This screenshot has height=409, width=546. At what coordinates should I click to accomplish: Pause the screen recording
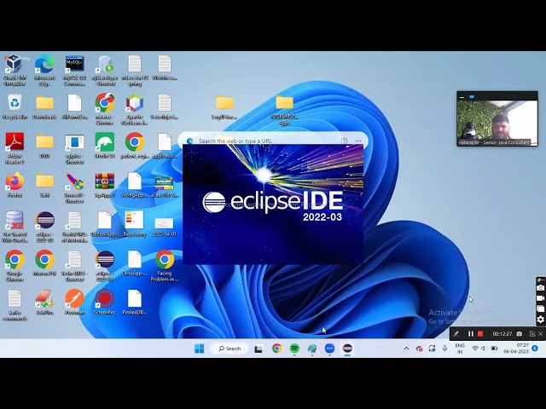pos(470,334)
